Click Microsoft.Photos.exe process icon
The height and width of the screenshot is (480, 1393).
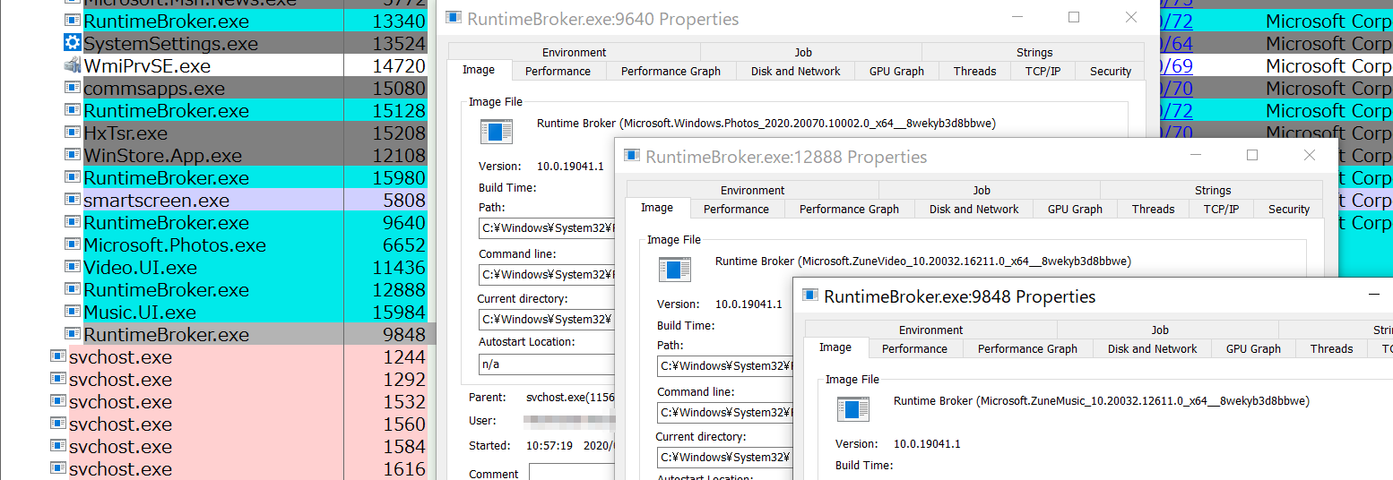73,244
